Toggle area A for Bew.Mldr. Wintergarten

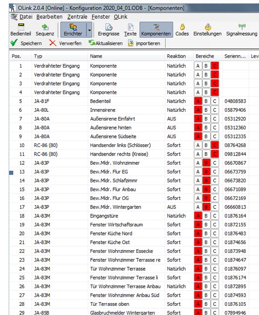(198, 207)
